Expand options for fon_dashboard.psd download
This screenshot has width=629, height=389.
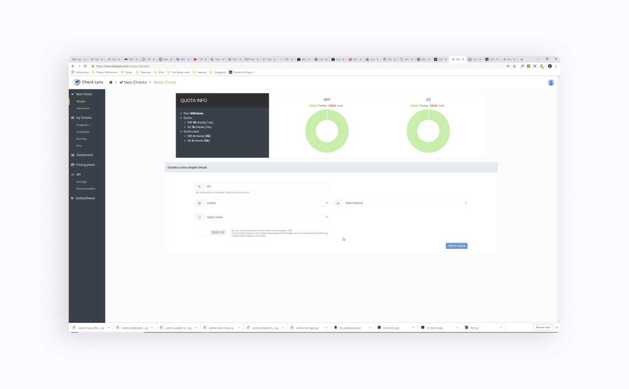[x=370, y=328]
